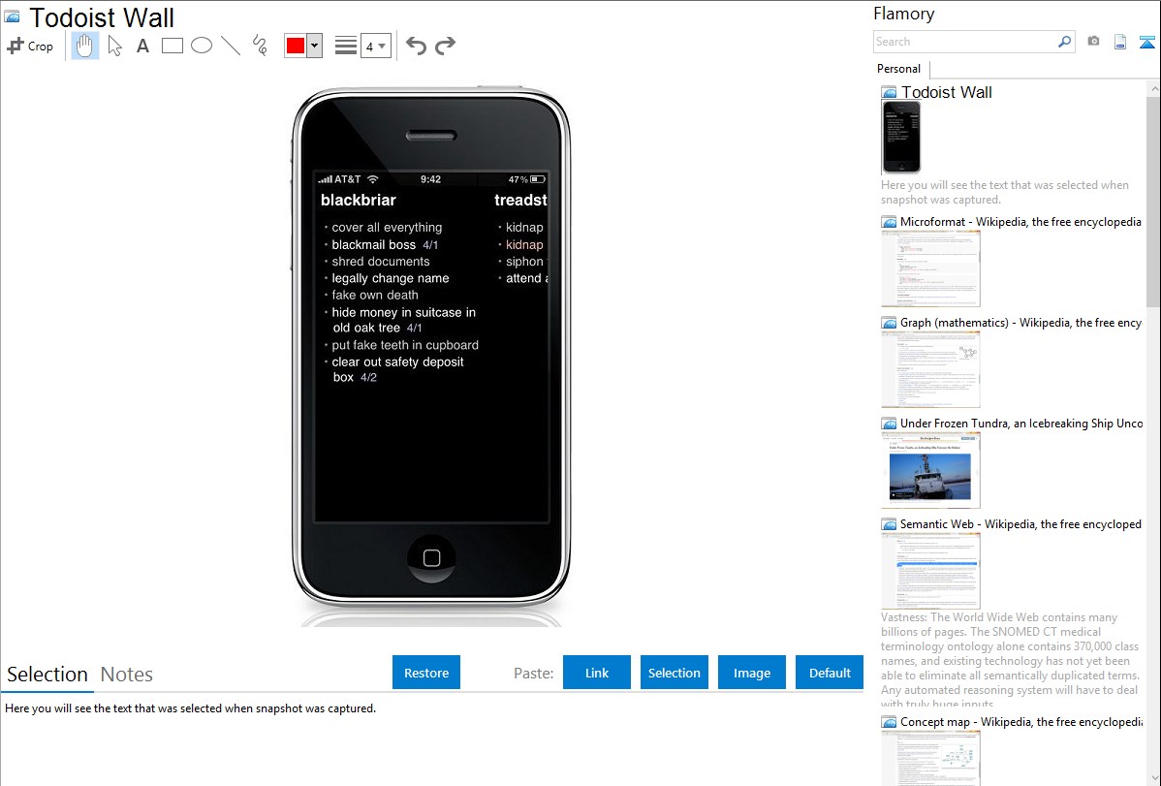Image resolution: width=1161 pixels, height=786 pixels.
Task: Select the rectangle shape tool
Action: pyautogui.click(x=172, y=46)
